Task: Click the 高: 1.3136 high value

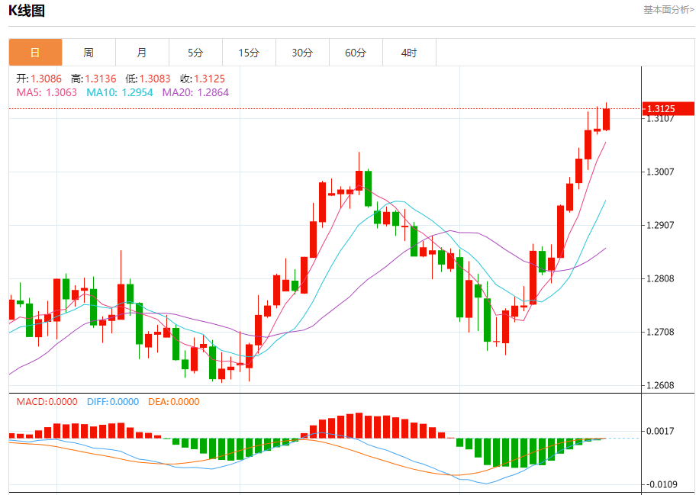Action: pos(94,79)
